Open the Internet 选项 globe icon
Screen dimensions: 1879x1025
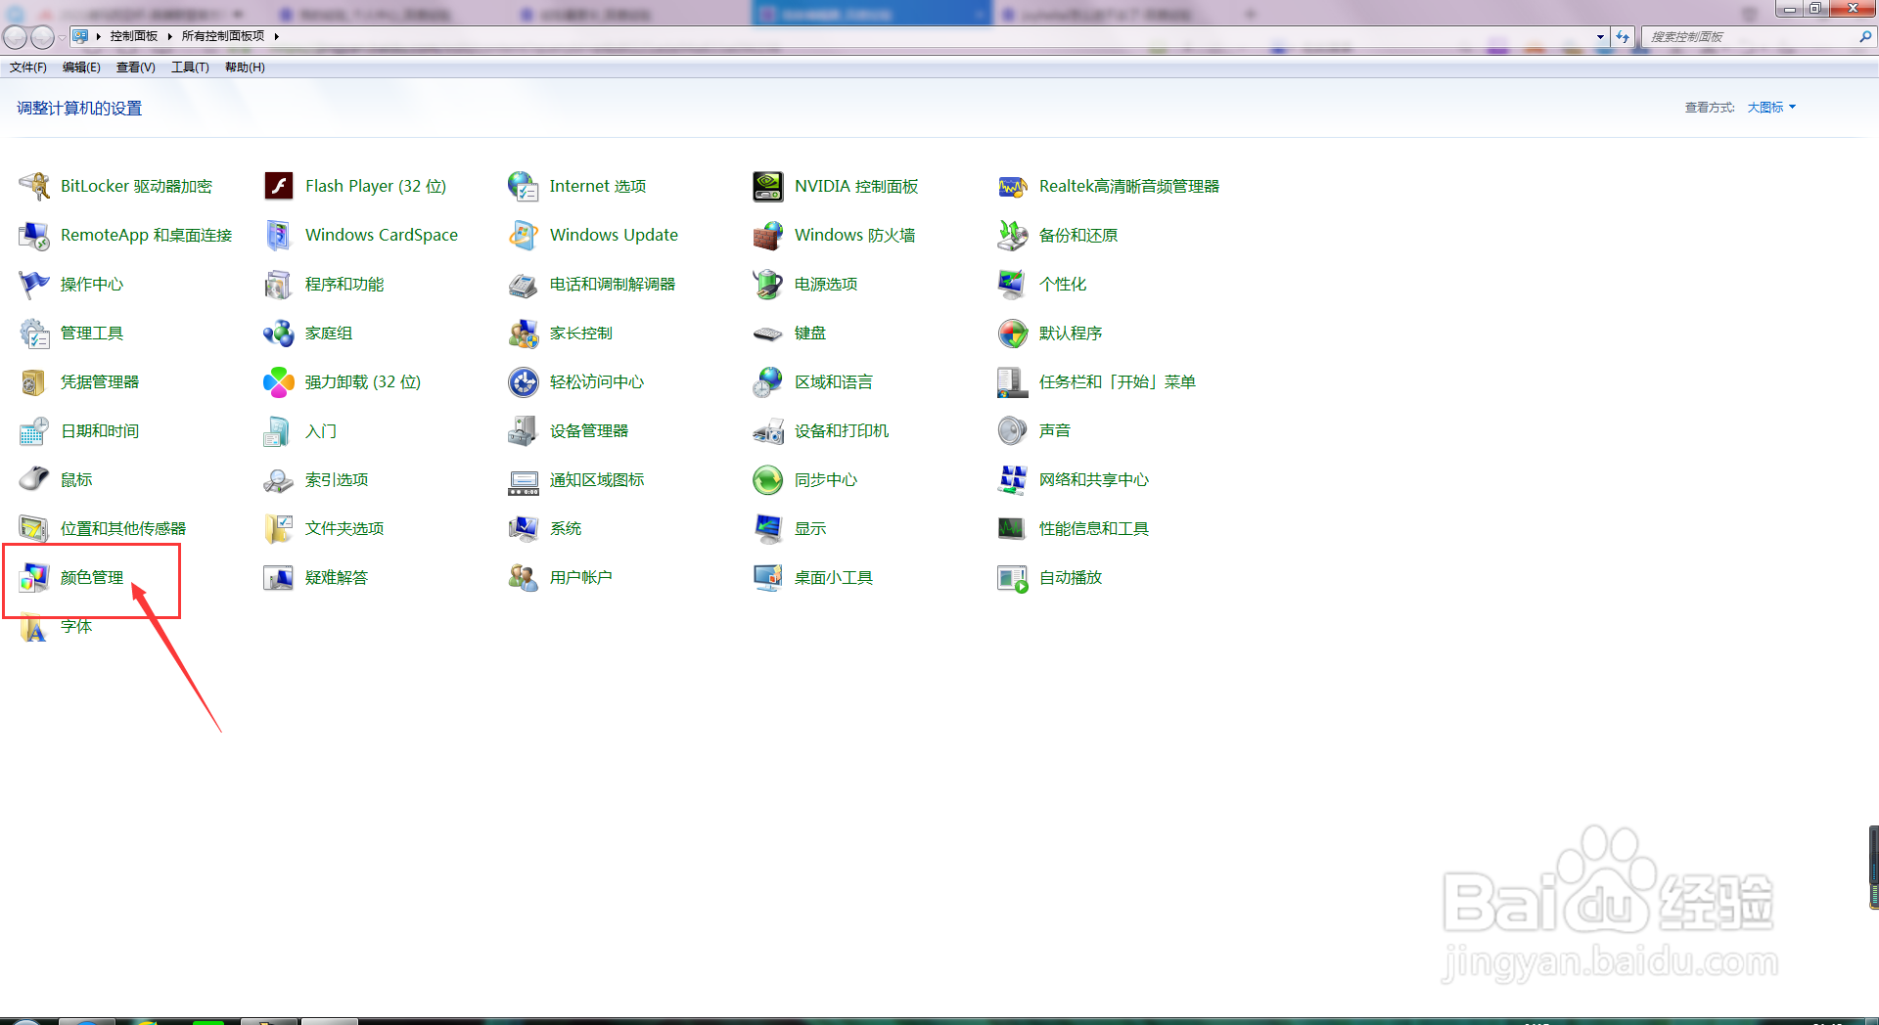coord(524,186)
